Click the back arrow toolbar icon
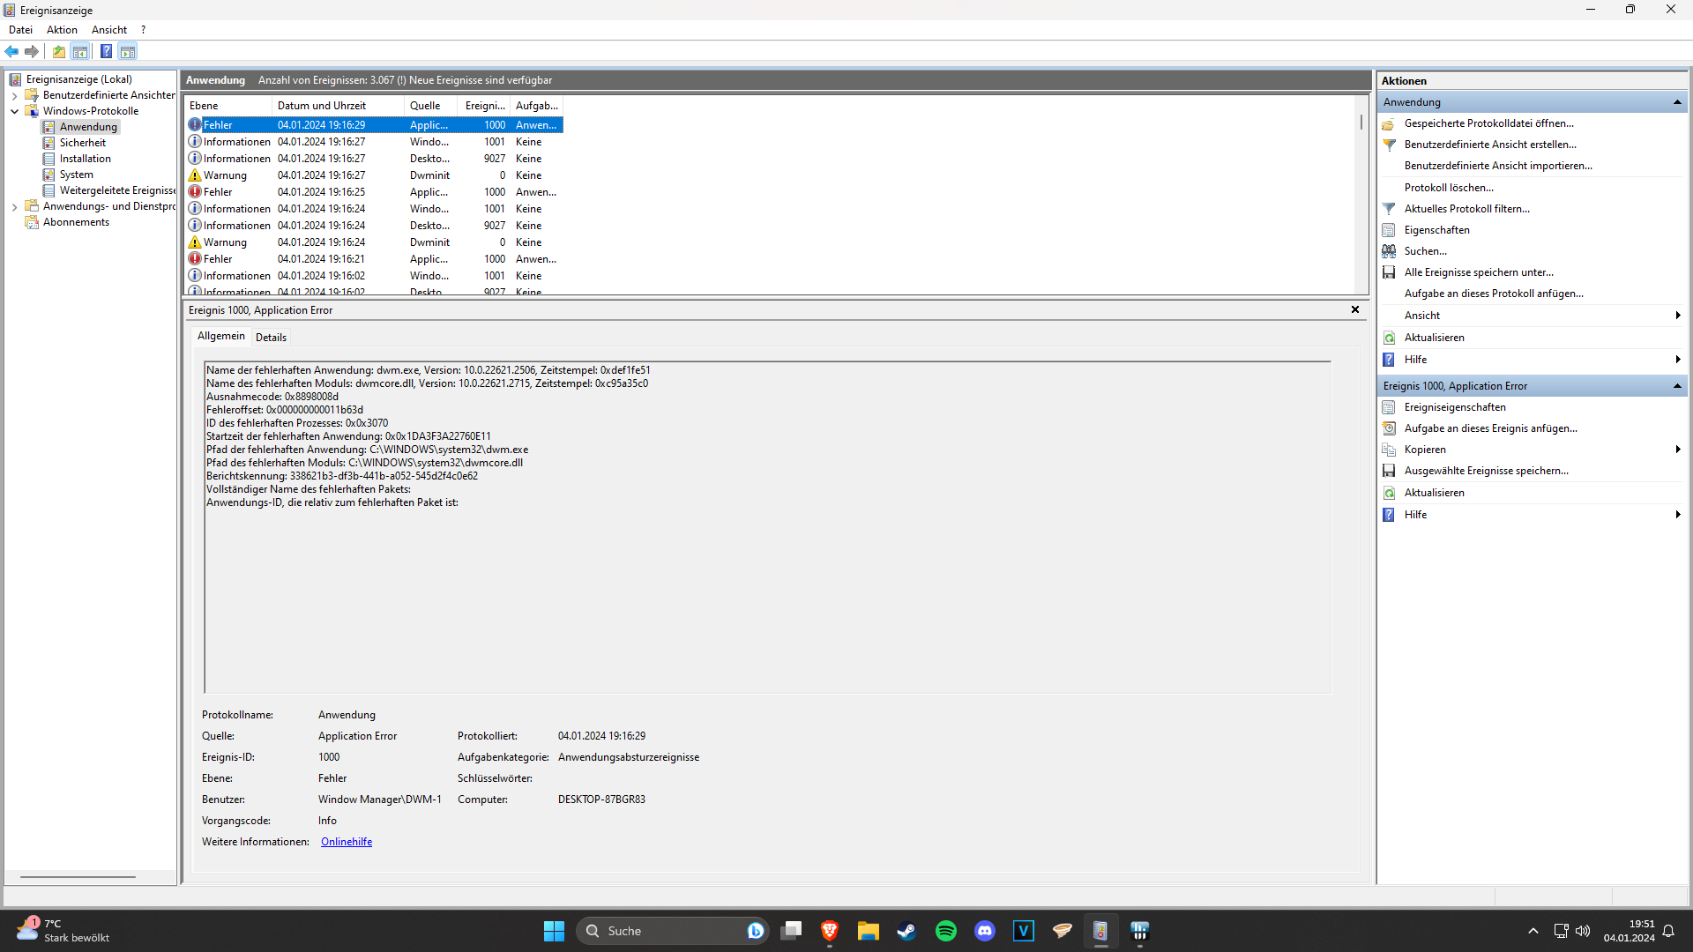This screenshot has width=1693, height=952. (x=11, y=52)
